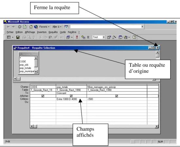Select the asterisk in the table field list

click(x=20, y=58)
